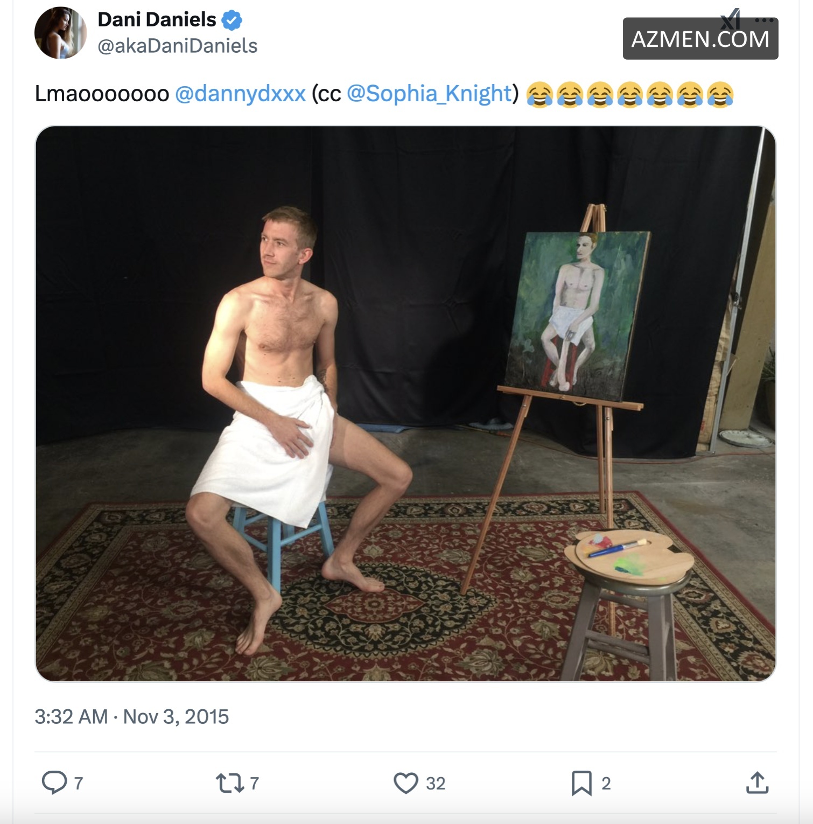Click the blue verified badge
The image size is (813, 824).
232,20
